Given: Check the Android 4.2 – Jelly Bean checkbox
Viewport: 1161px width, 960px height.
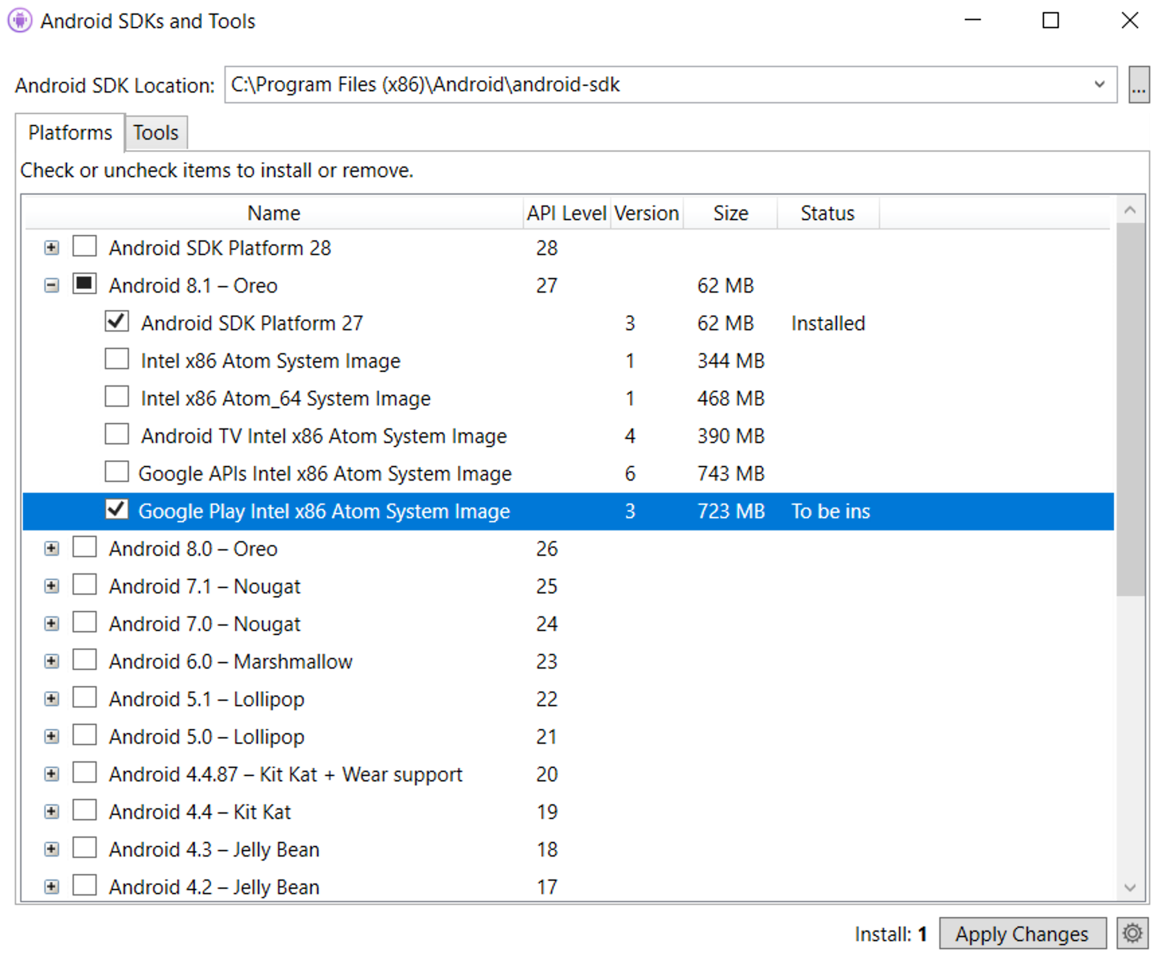Looking at the screenshot, I should point(85,885).
